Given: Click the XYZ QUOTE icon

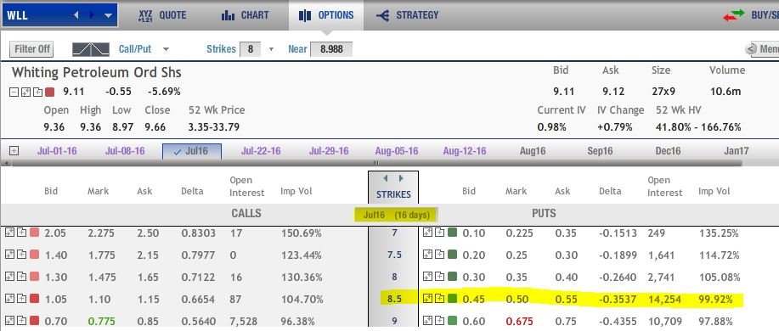Looking at the screenshot, I should pos(146,15).
